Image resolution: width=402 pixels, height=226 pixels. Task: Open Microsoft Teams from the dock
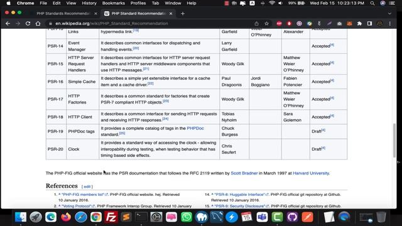[262, 217]
